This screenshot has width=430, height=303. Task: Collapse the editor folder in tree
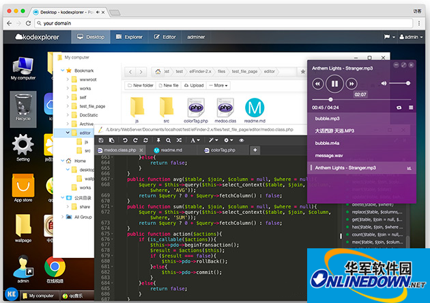[68, 133]
